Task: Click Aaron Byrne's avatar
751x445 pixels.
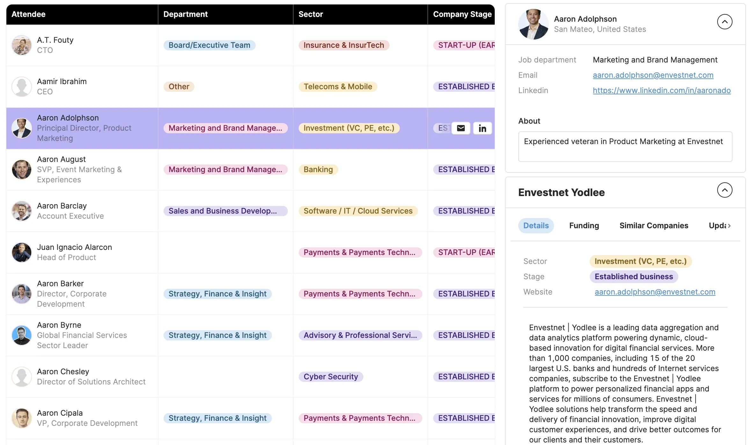Action: pos(22,335)
